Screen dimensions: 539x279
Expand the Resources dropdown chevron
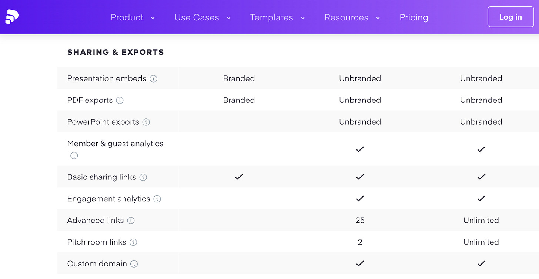[x=378, y=18]
